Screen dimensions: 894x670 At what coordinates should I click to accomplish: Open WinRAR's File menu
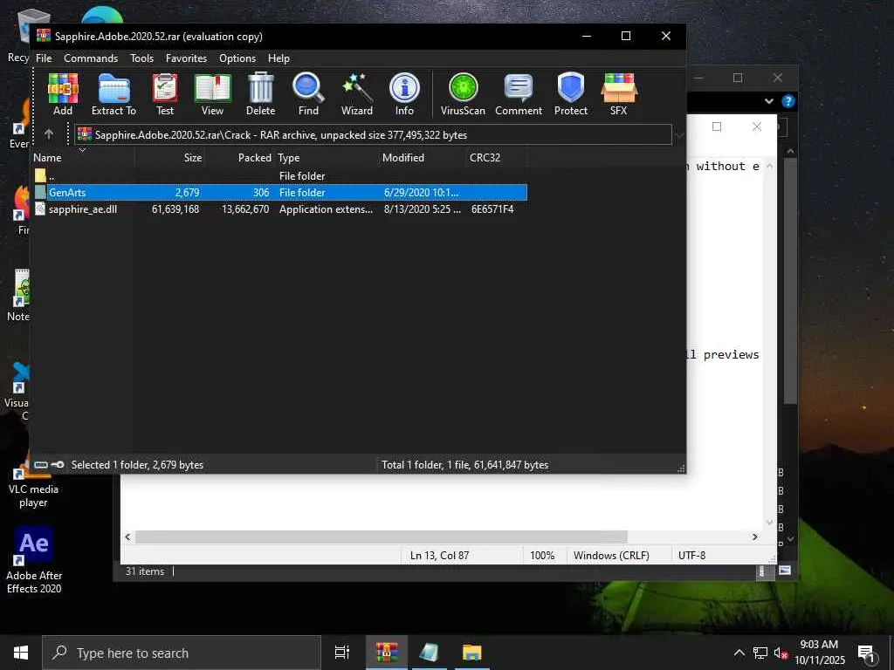coord(44,58)
